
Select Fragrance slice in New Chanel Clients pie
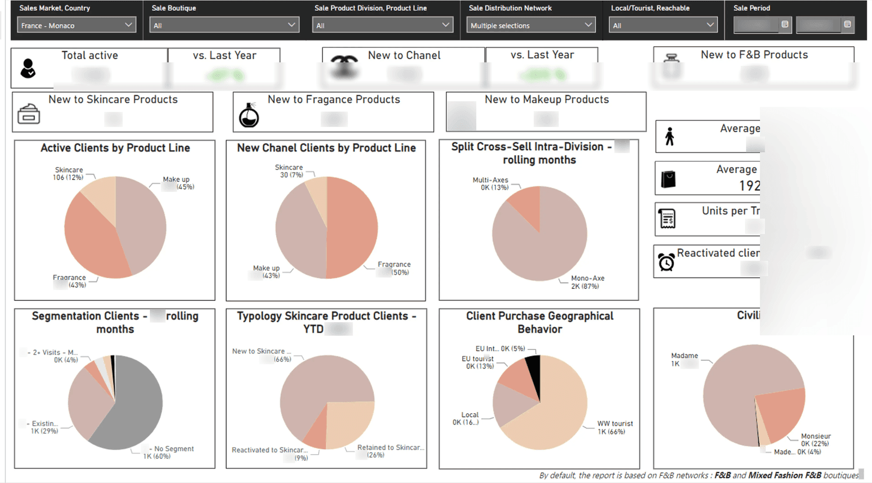tap(353, 228)
